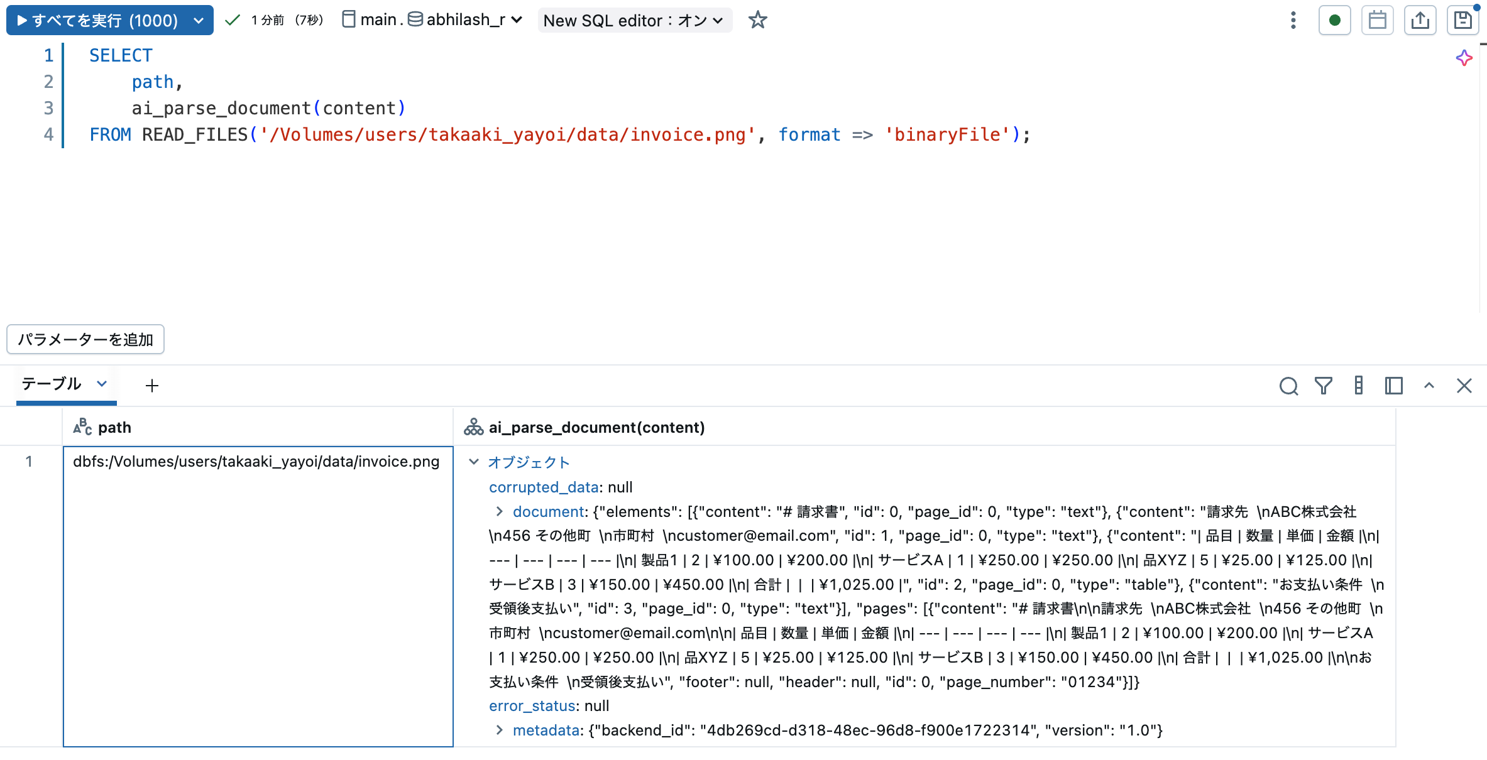This screenshot has height=760, width=1487.
Task: Open the column selection icon
Action: click(1358, 386)
